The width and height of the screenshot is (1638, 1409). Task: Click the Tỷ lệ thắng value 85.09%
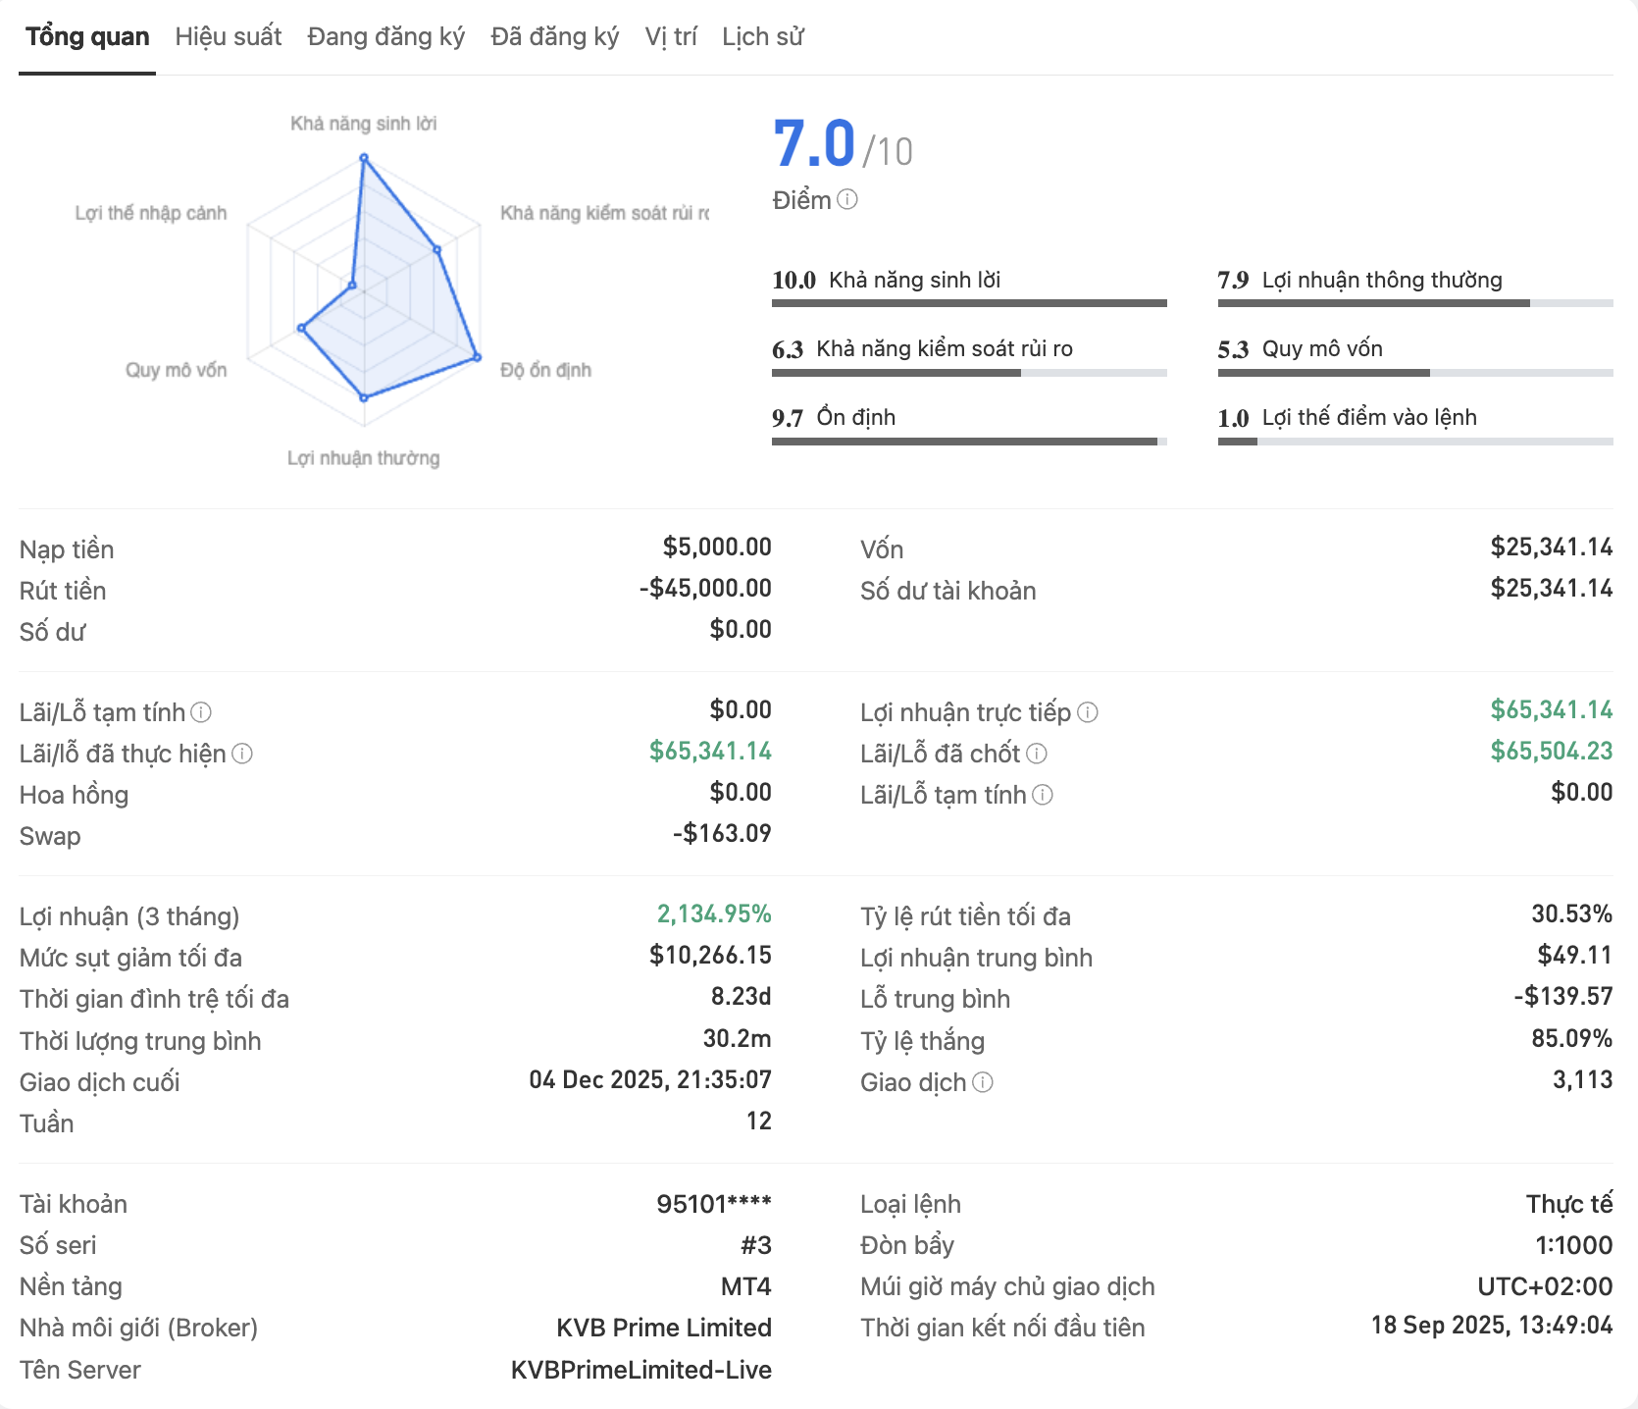pos(1572,1038)
